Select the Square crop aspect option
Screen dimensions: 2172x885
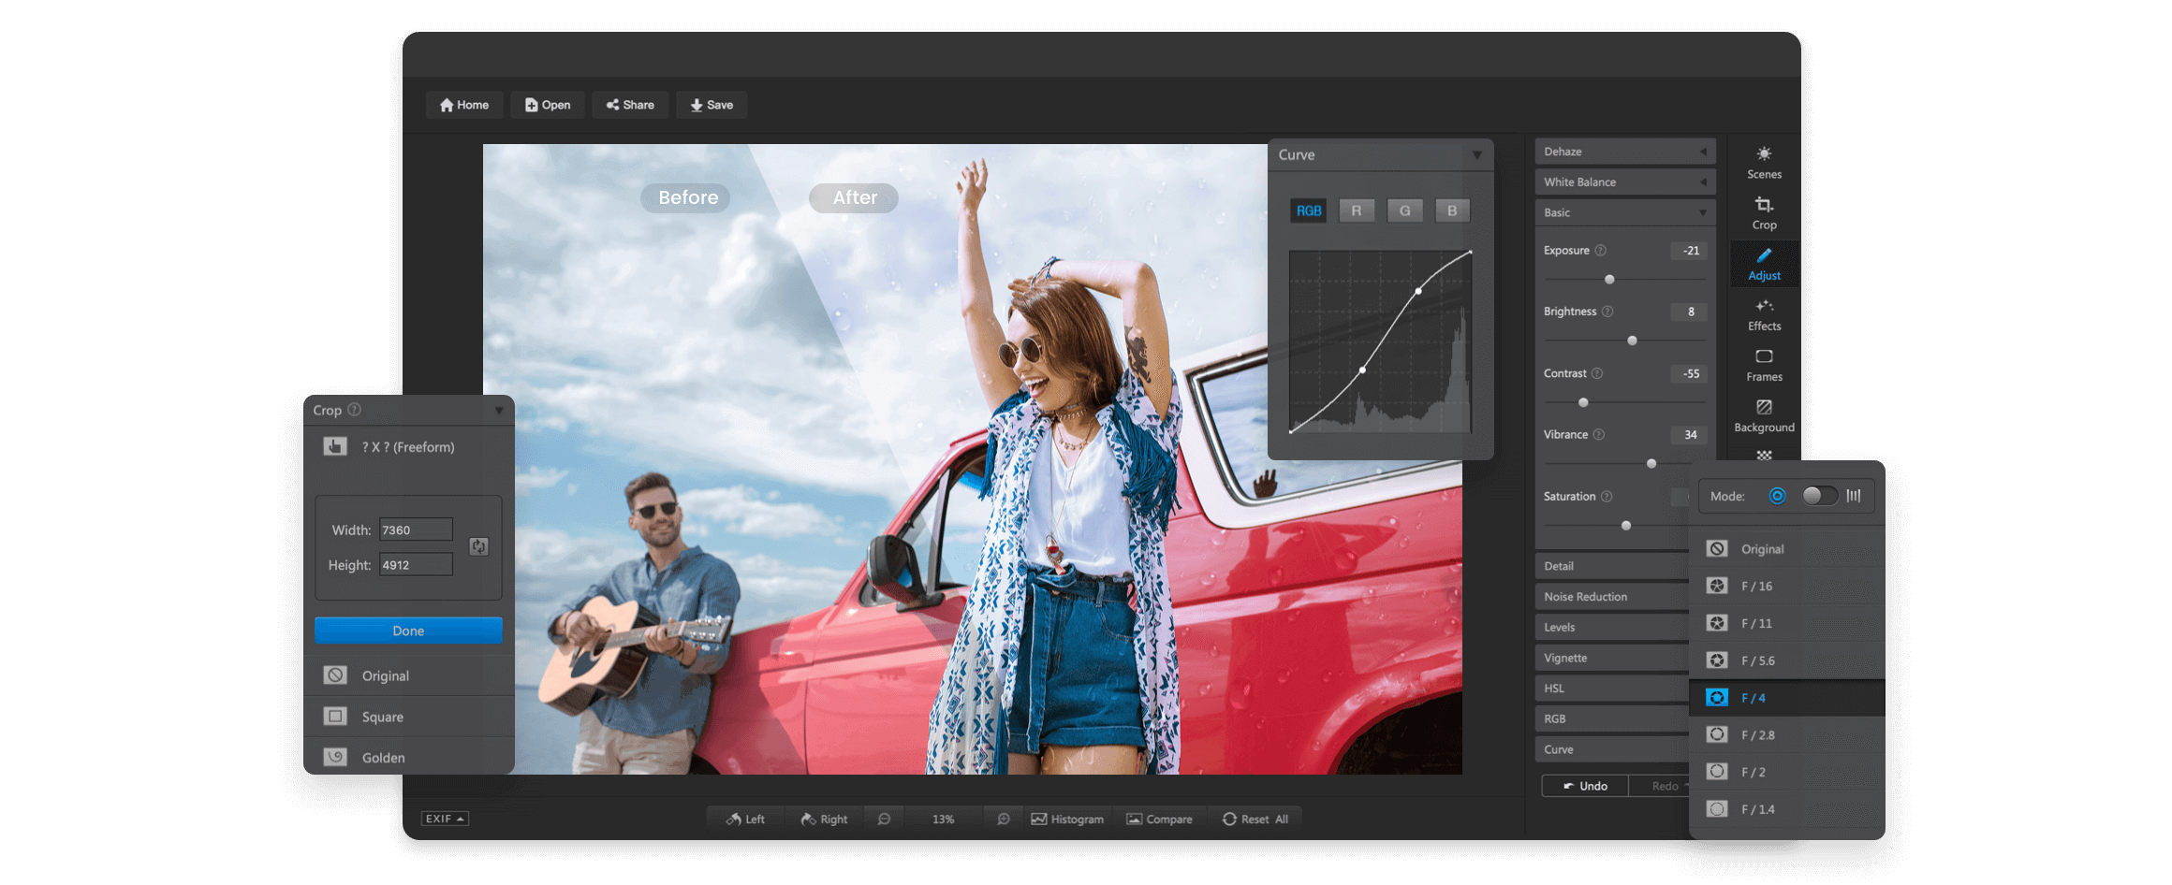pyautogui.click(x=383, y=716)
